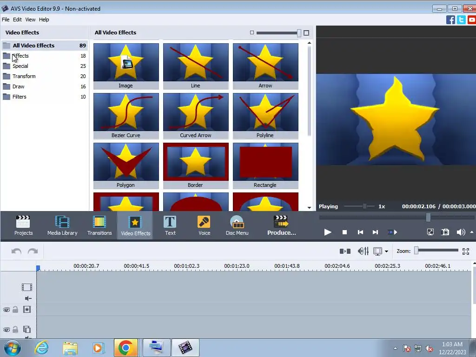Adjust the timeline Zoom slider
476x357 pixels.
coord(416,251)
